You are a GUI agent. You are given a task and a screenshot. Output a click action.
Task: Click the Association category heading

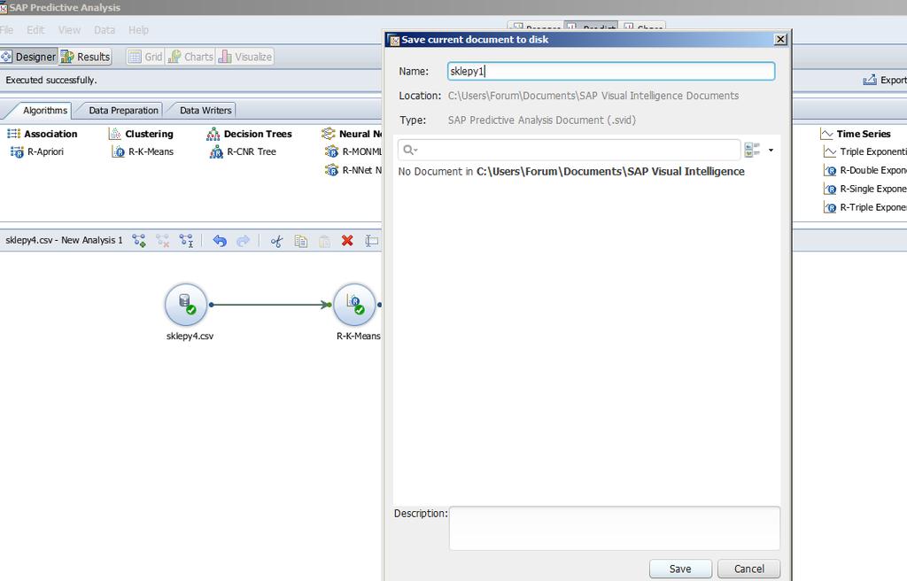(x=50, y=134)
